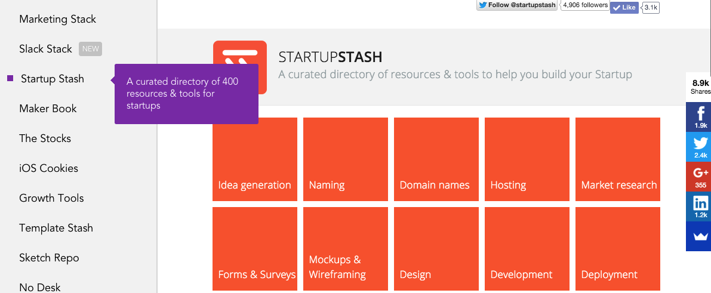Viewport: 711px width, 293px height.
Task: Open Marketing Stack in sidebar
Action: [x=57, y=19]
